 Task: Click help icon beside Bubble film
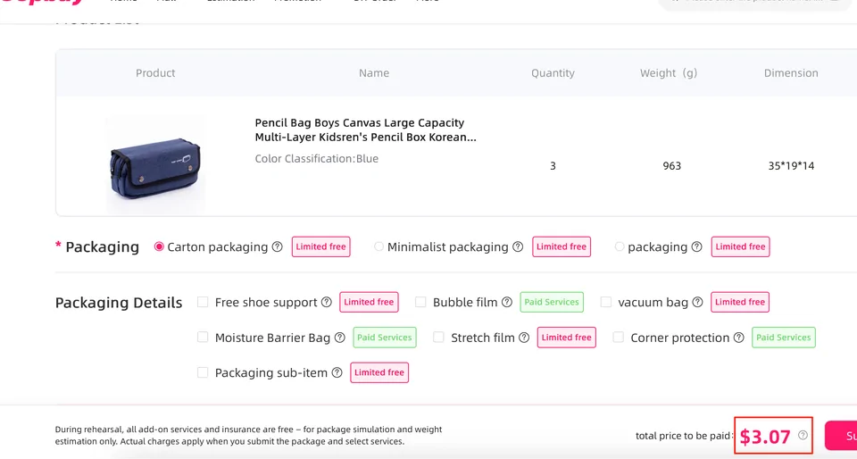pyautogui.click(x=507, y=302)
